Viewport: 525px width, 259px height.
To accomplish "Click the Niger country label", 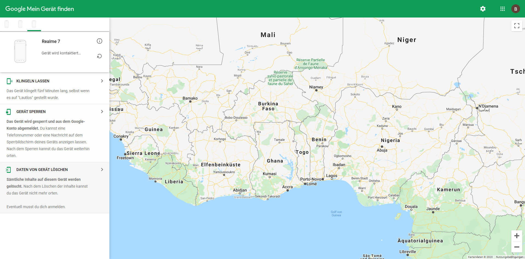I will click(x=407, y=40).
